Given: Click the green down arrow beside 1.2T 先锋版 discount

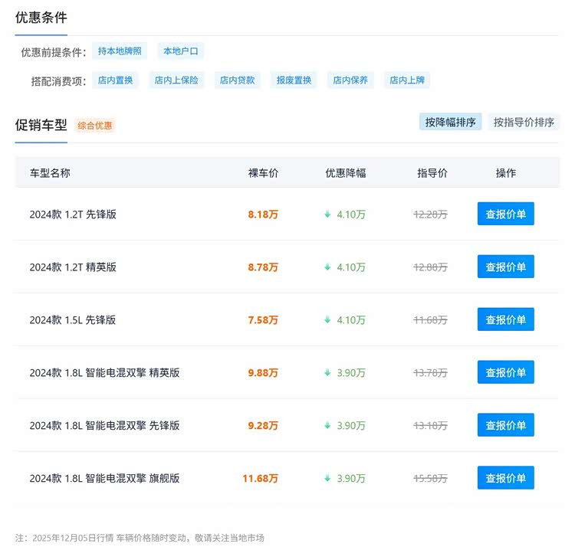Looking at the screenshot, I should (328, 215).
